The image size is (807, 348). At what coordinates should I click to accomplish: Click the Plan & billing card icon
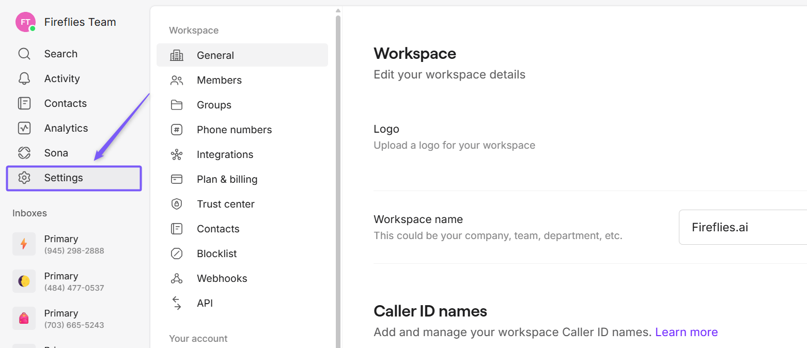[177, 179]
